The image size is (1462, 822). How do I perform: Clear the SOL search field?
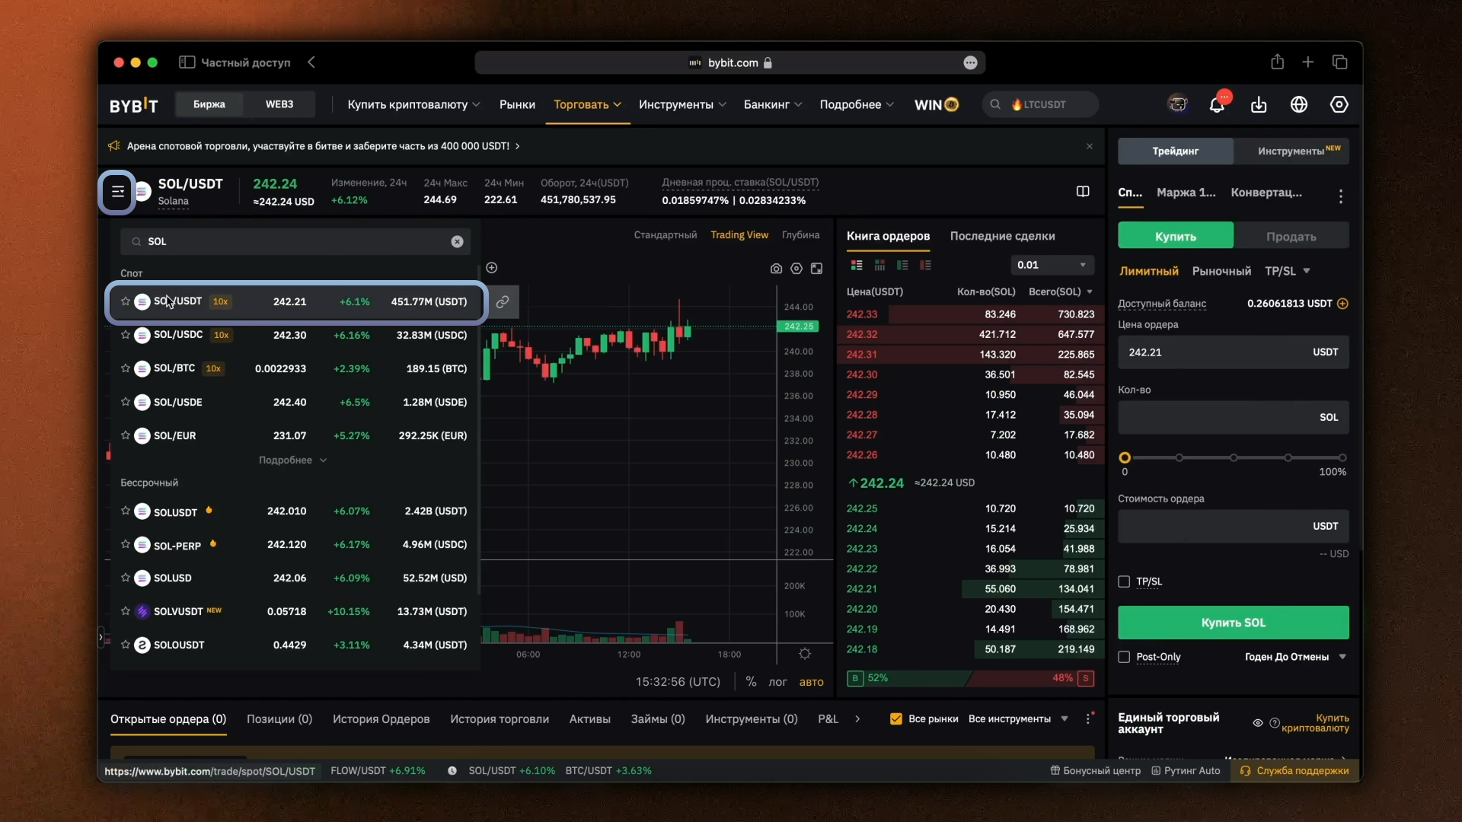[457, 241]
